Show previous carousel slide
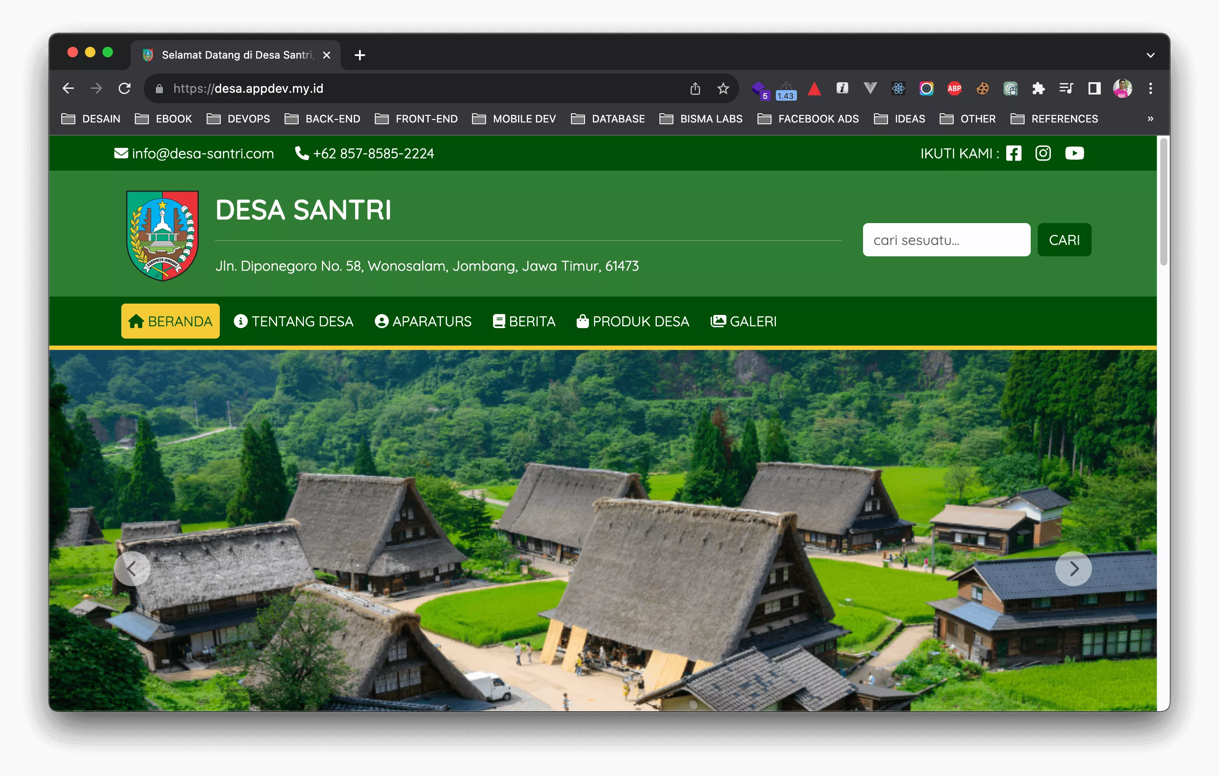The height and width of the screenshot is (776, 1219). coord(132,569)
